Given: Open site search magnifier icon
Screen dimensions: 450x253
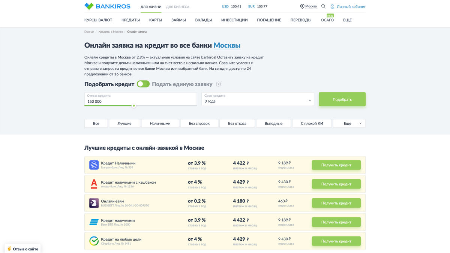Looking at the screenshot, I should coord(323,6).
